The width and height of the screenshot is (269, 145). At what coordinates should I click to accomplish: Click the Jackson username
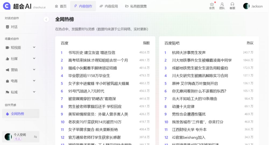[x=257, y=6]
